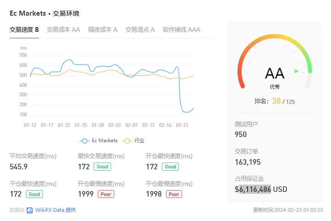
Task: Click the Poor badge beside 1998
Action: pyautogui.click(x=174, y=194)
